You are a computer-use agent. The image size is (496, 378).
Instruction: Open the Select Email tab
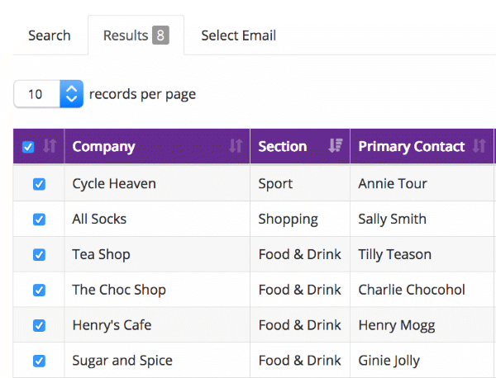[238, 35]
